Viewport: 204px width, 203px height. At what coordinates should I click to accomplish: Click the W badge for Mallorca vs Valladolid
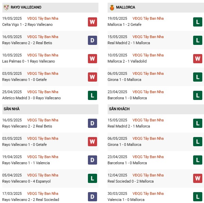(x=198, y=58)
